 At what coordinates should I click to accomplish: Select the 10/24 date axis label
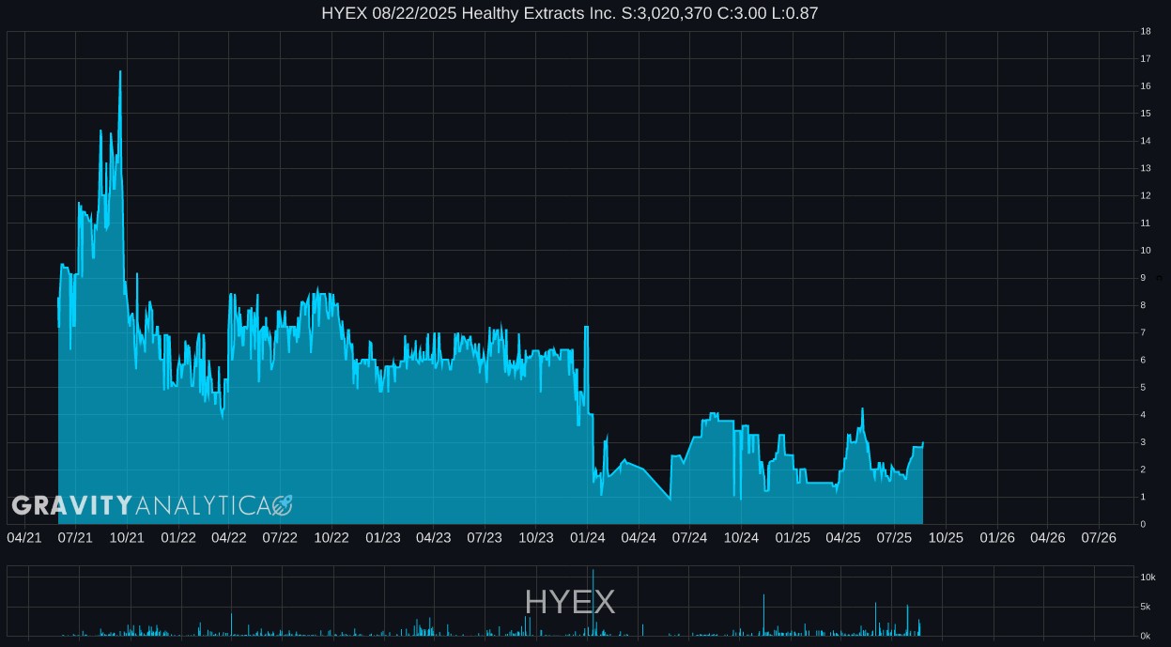click(x=741, y=537)
